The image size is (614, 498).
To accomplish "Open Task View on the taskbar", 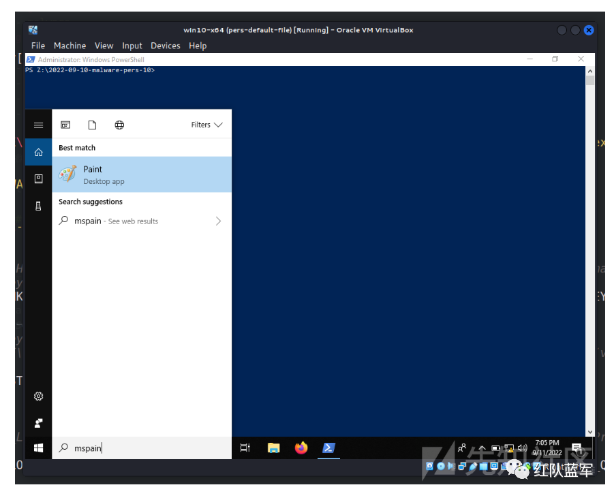I will pyautogui.click(x=245, y=448).
